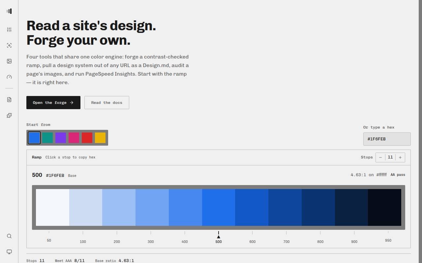Copy hex of the 500 base ramp stop
This screenshot has width=422, height=263.
(x=219, y=207)
